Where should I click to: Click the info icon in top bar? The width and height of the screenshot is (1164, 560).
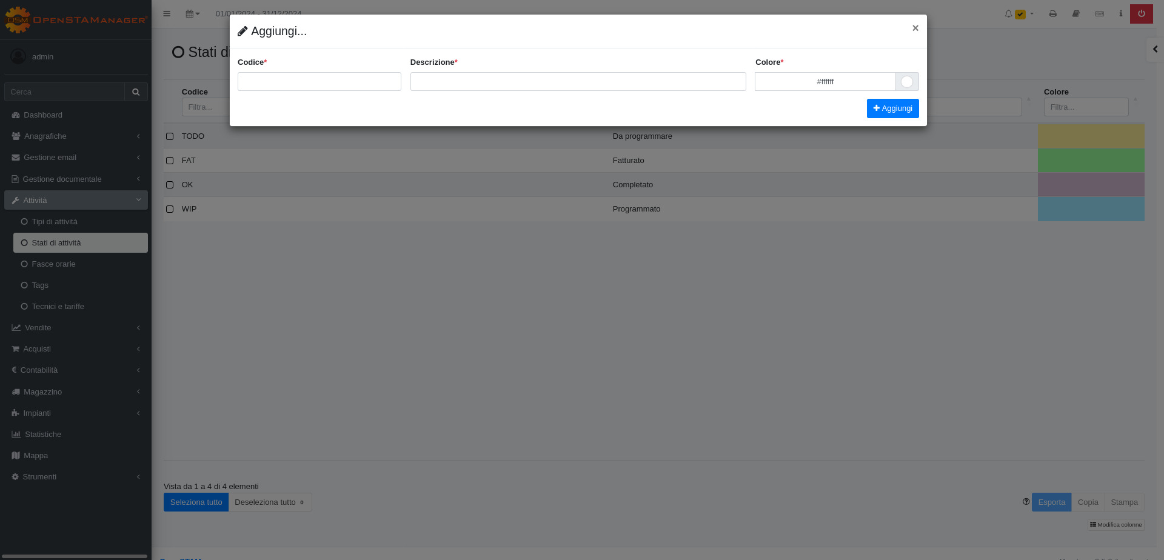(x=1120, y=13)
